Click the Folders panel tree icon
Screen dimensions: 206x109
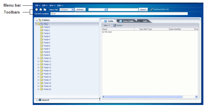40,20
